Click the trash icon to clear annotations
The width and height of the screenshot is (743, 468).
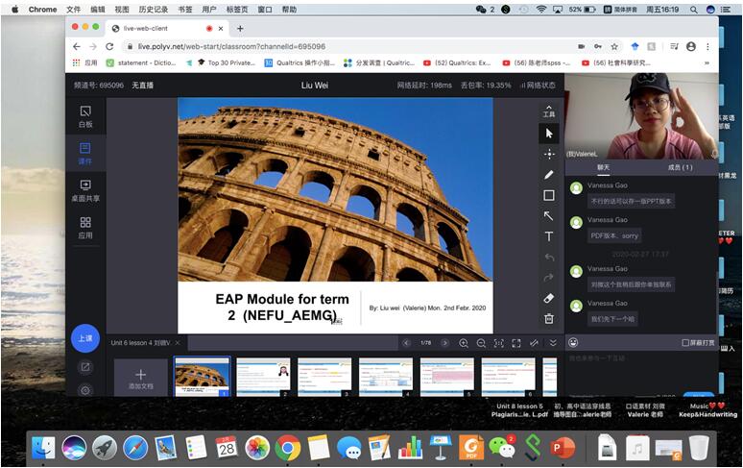tap(549, 318)
